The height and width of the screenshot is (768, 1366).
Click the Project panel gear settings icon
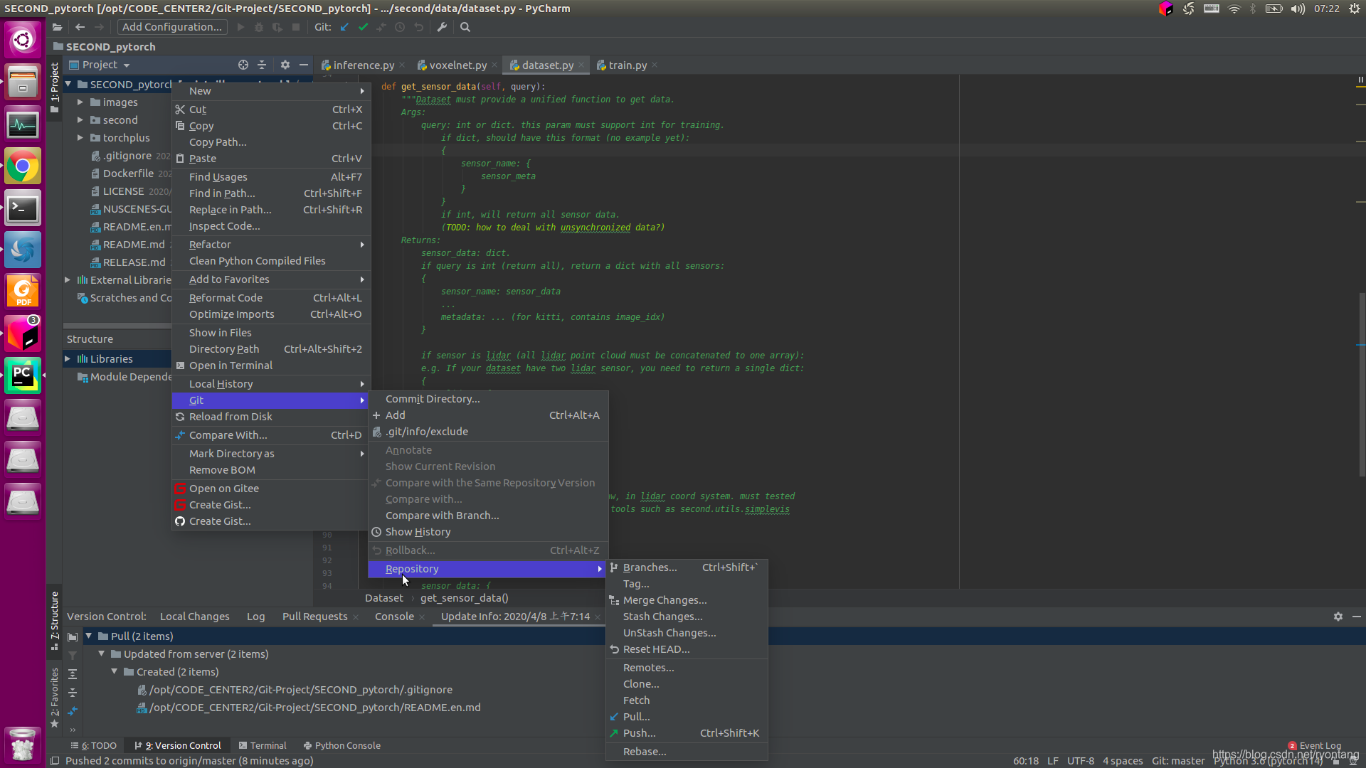coord(285,65)
